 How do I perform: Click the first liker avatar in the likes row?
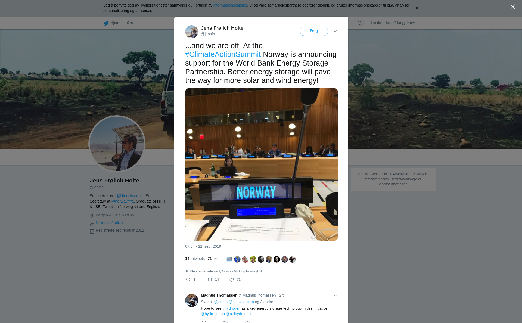229,259
